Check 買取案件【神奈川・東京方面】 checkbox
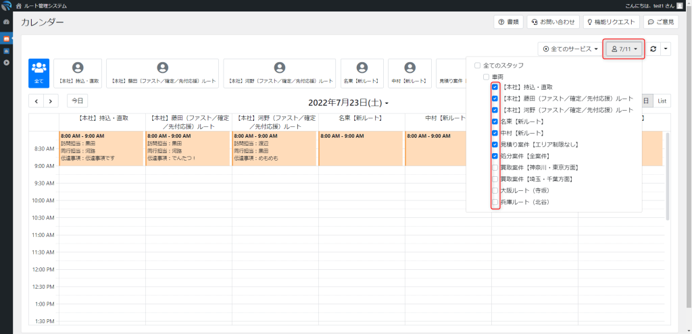The width and height of the screenshot is (692, 334). coord(496,167)
